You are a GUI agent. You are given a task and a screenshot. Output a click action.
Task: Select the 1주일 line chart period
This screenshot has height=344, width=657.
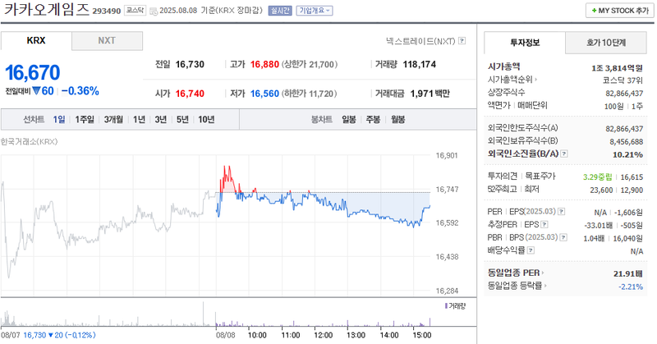pyautogui.click(x=85, y=119)
